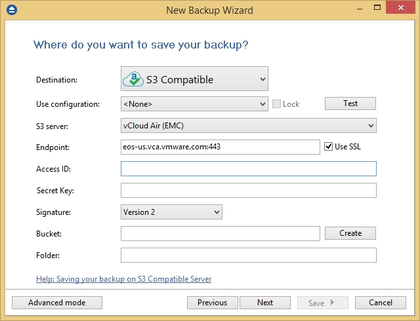Click the blue app icon in the title bar
Viewport: 420px width, 321px height.
point(12,10)
